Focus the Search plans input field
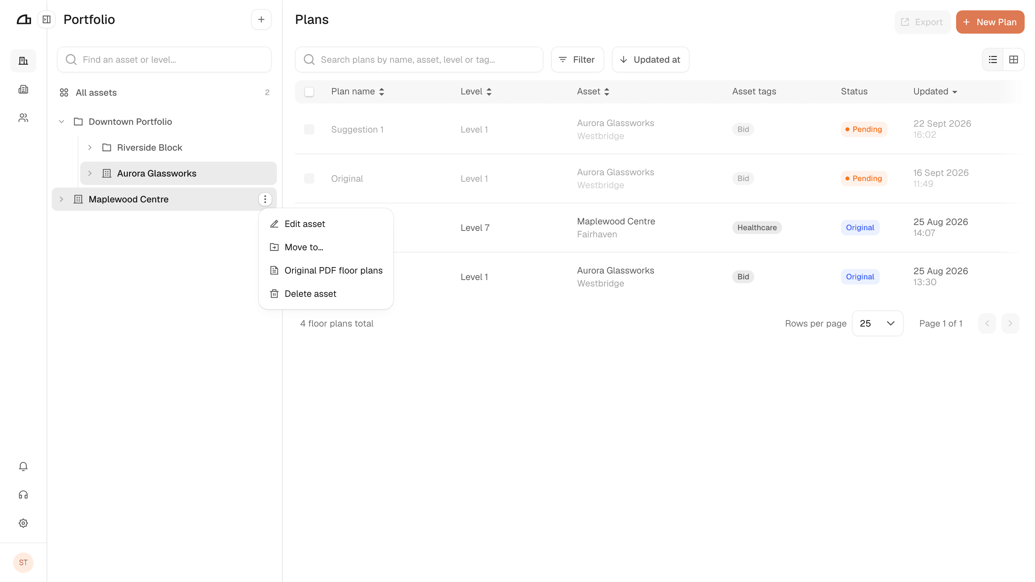Viewport: 1035px width, 582px height. (419, 59)
